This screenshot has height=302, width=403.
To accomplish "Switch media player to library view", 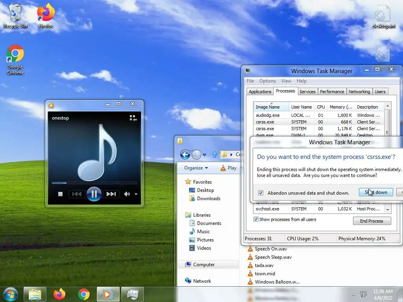I will [x=133, y=118].
